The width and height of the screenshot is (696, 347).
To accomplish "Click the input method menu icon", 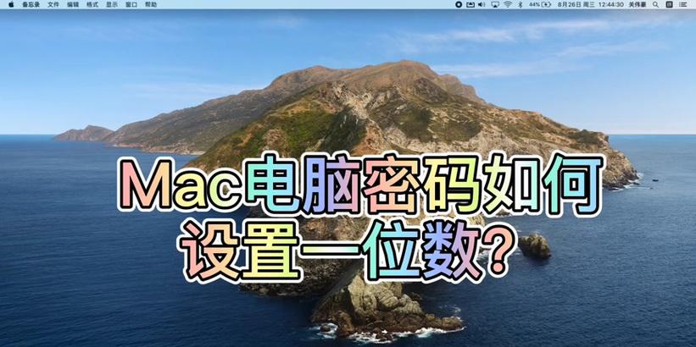I will (x=669, y=4).
